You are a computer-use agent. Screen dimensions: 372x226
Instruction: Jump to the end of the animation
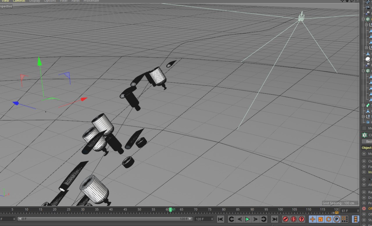pyautogui.click(x=274, y=219)
